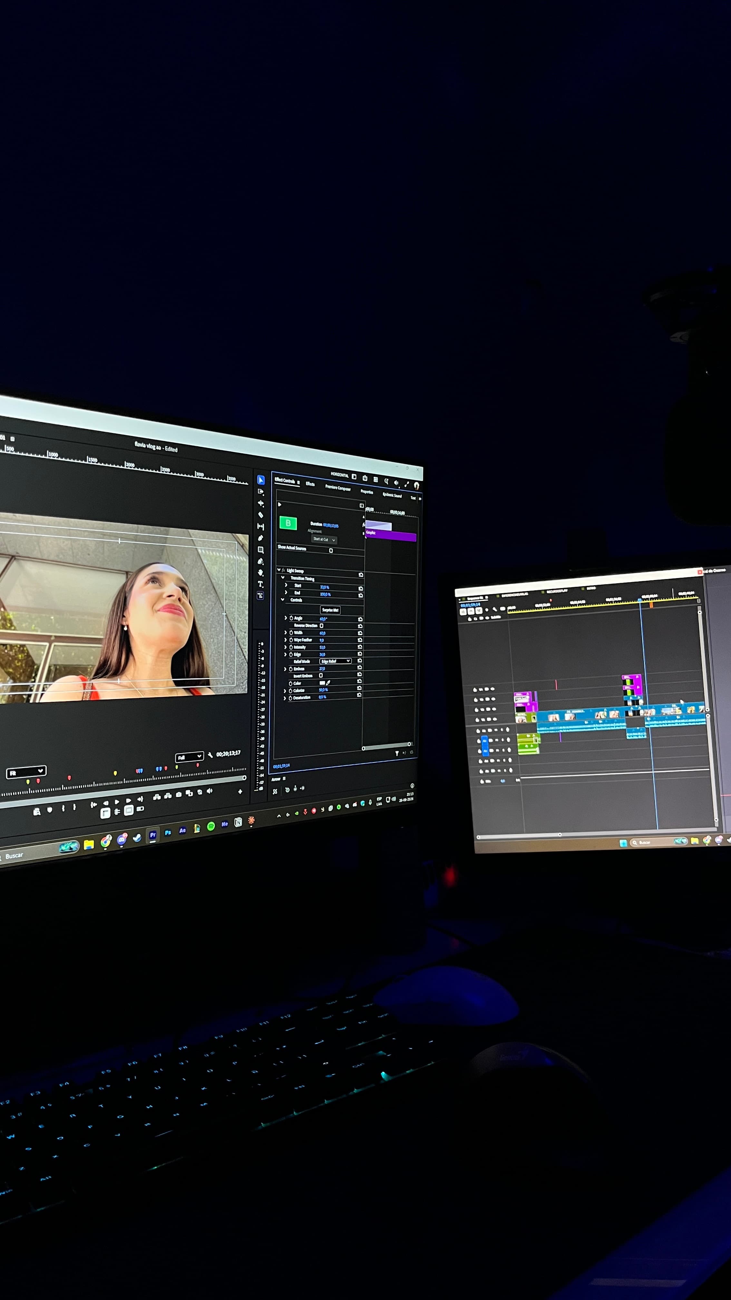Image resolution: width=731 pixels, height=1300 pixels.
Task: Pick Color with the eyedropper
Action: click(x=328, y=683)
